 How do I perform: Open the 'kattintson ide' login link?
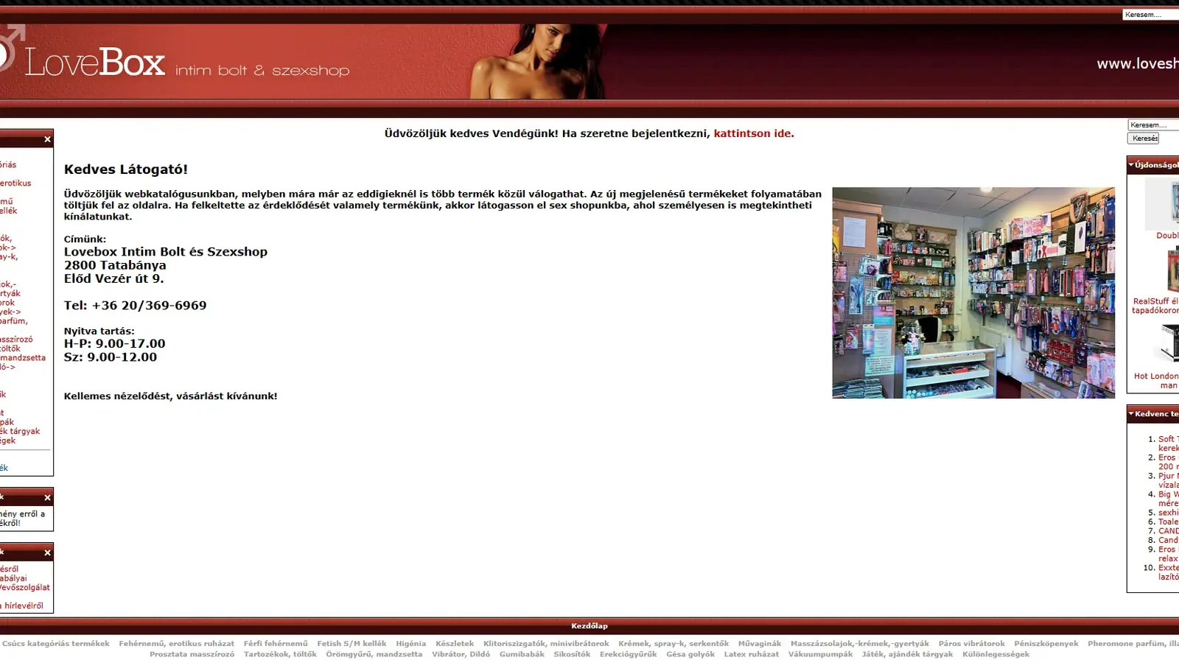click(x=754, y=133)
